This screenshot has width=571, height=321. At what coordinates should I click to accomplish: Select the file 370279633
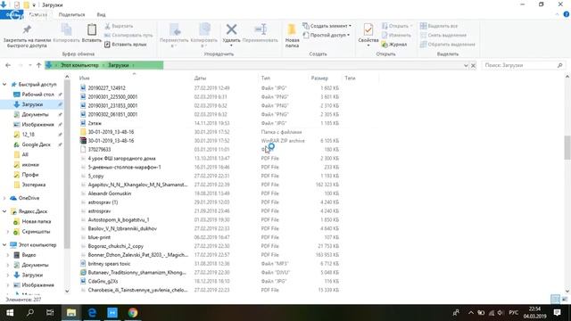pyautogui.click(x=99, y=149)
